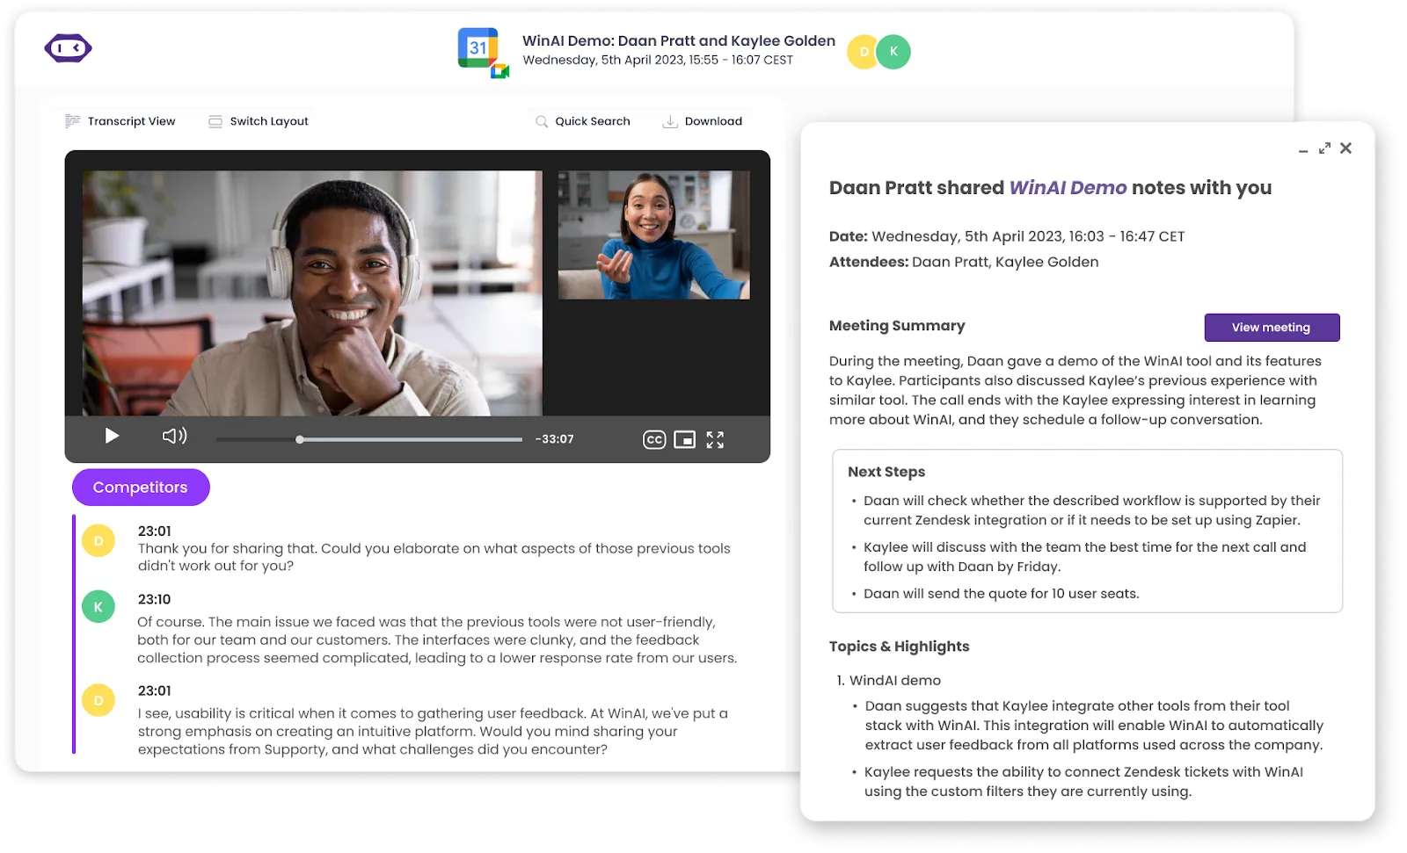Open Quick Search
Viewport: 1407px width, 853px height.
tap(582, 121)
